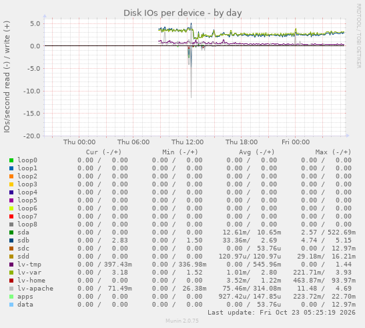365x328 pixels.
Task: Click the loop2 orange legend swatch
Action: coord(11,176)
